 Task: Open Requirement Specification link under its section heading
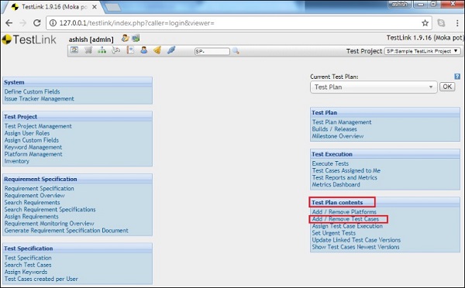pos(40,188)
